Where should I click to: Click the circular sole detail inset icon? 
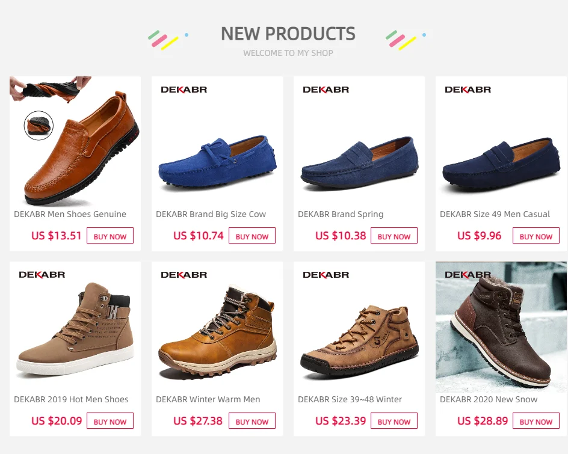point(39,126)
